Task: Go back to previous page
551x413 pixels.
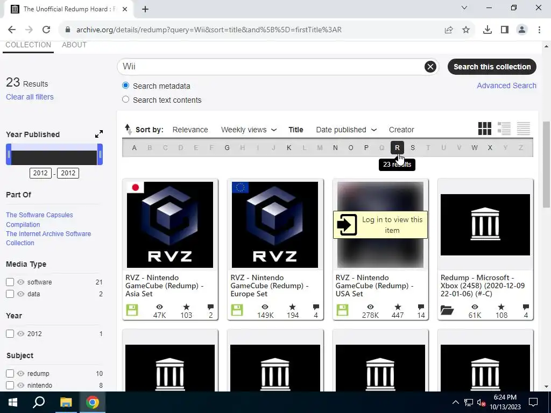Action: pos(12,30)
